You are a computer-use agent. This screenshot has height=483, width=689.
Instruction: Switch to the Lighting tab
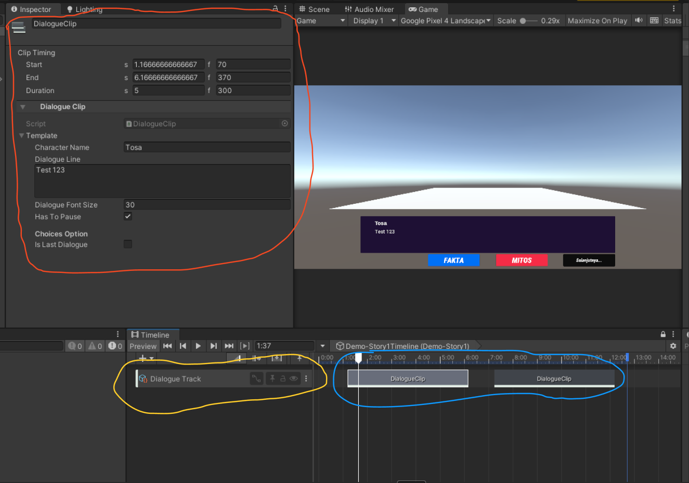(84, 9)
